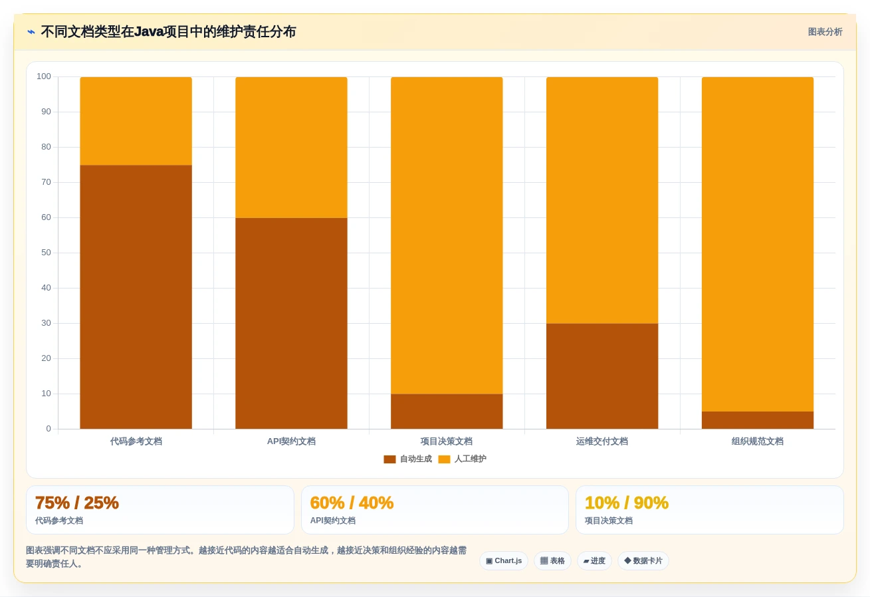Viewport: 870px width, 597px height.
Task: Click the 自动生成 bar segment for API契约文档
Action: [291, 323]
